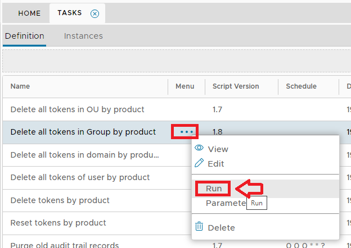
Task: Click the three-dots menu icon for Group row
Action: [184, 132]
